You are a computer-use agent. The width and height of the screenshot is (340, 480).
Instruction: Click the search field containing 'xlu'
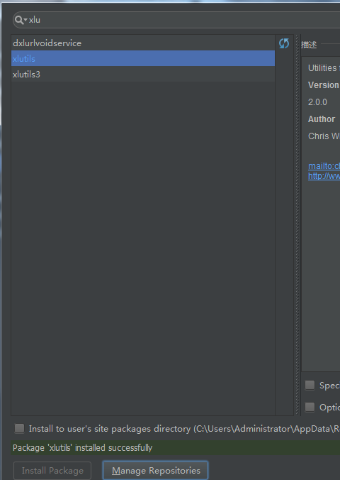(x=176, y=20)
